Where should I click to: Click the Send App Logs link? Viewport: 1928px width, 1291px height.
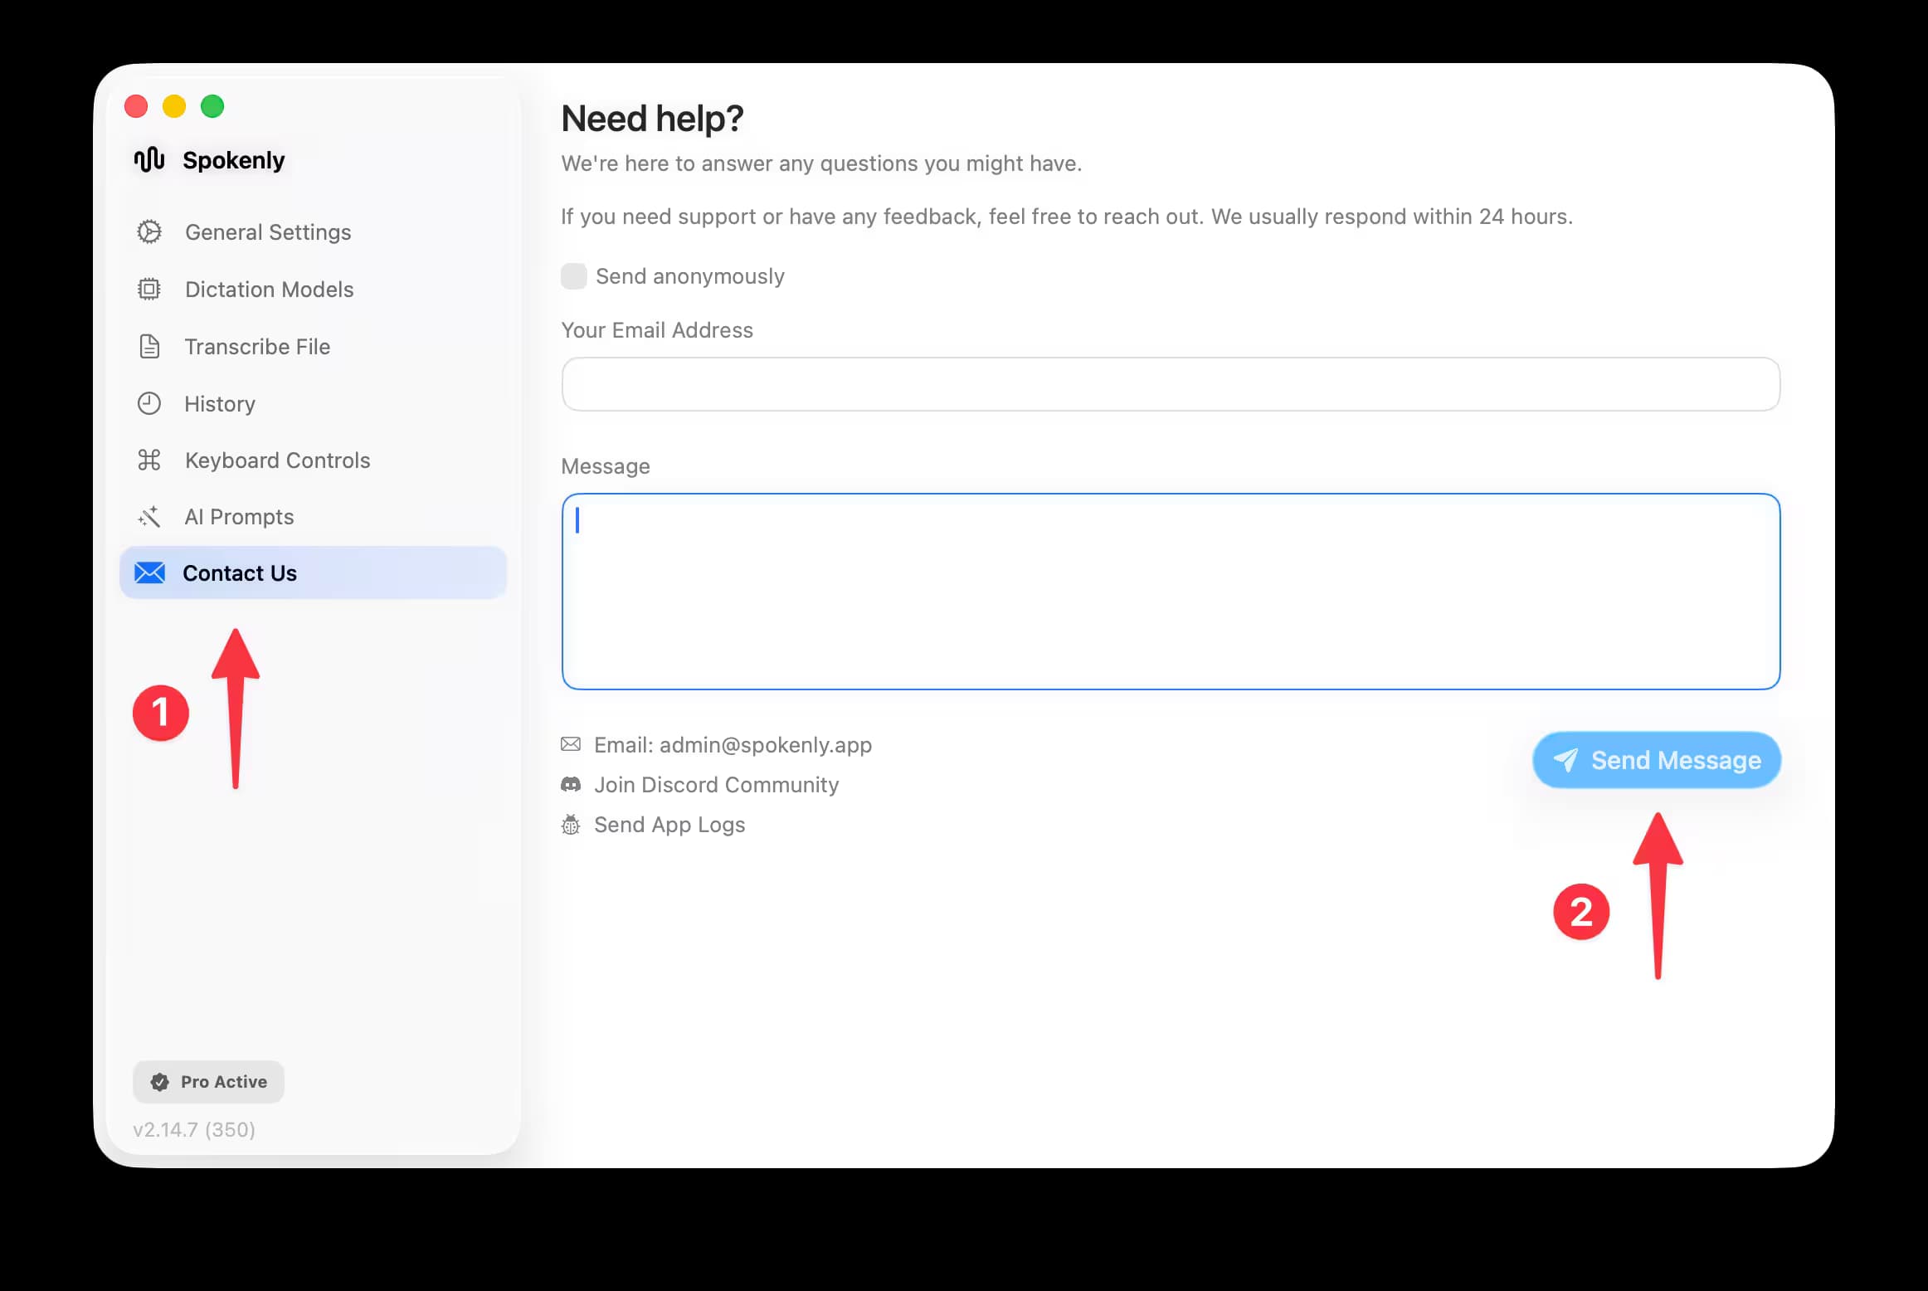(669, 824)
